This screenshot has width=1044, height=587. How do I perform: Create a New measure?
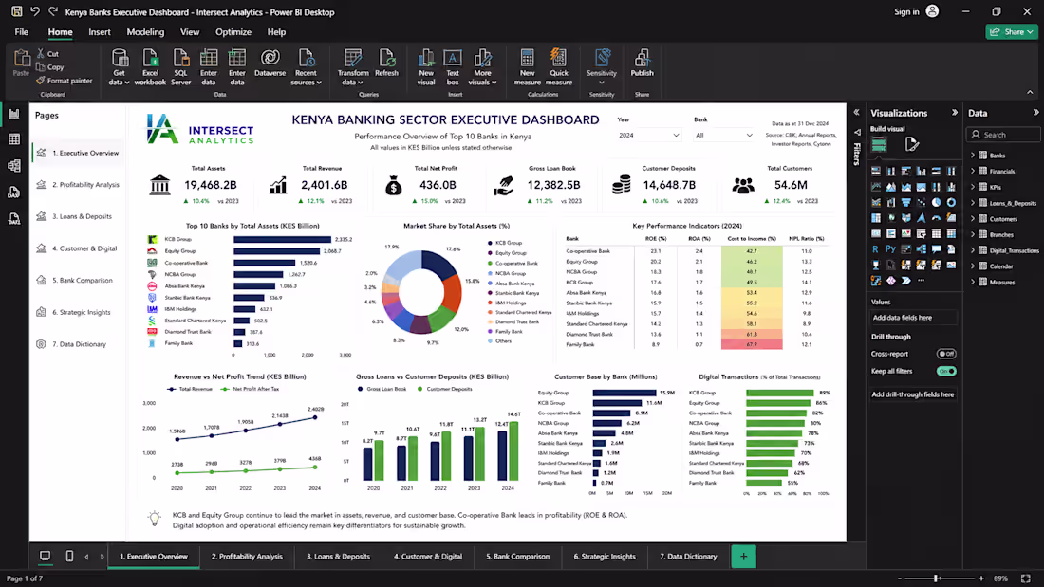527,67
